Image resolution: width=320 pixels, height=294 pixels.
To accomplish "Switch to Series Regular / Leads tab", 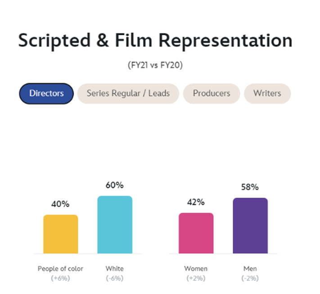I will pos(128,94).
